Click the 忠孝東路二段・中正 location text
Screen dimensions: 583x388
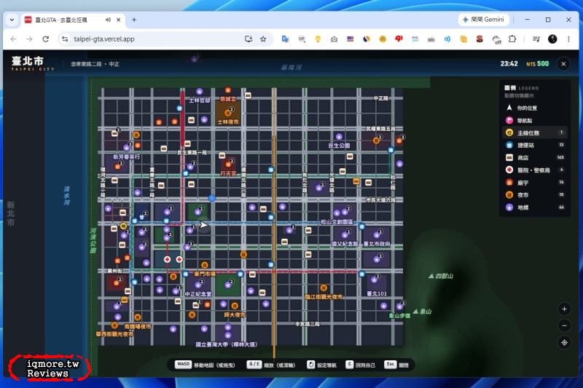(x=95, y=64)
